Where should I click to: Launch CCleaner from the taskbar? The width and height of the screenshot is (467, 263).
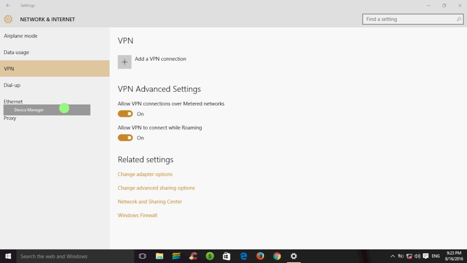pyautogui.click(x=193, y=256)
